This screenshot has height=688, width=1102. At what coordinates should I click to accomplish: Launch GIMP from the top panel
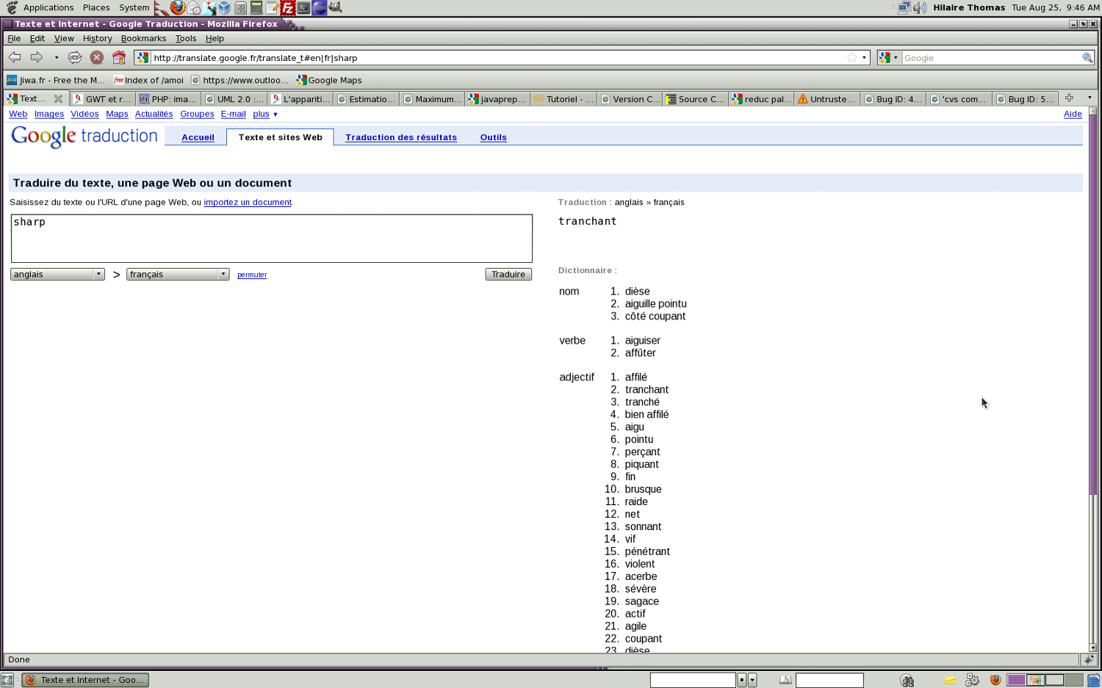[335, 7]
